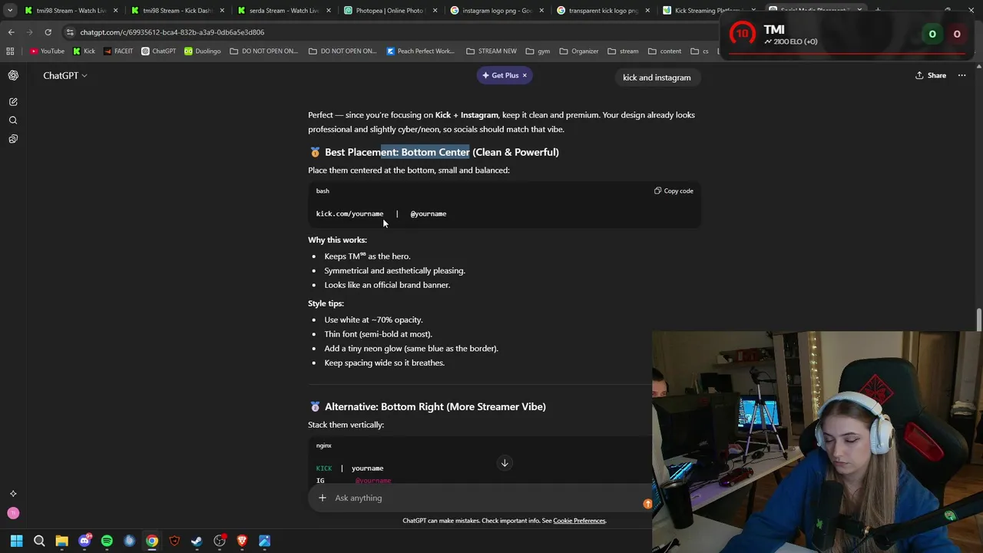This screenshot has width=983, height=553.
Task: Open the Peach Perfect Work bookmark
Action: (x=421, y=51)
